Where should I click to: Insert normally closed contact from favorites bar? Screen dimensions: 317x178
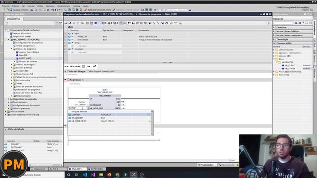click(x=72, y=66)
